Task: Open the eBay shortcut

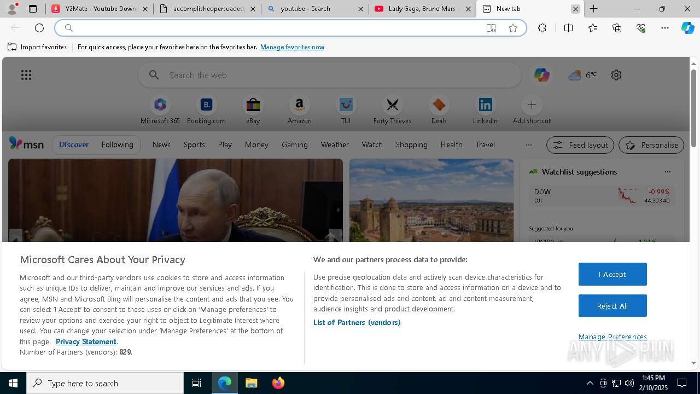Action: pos(253,110)
